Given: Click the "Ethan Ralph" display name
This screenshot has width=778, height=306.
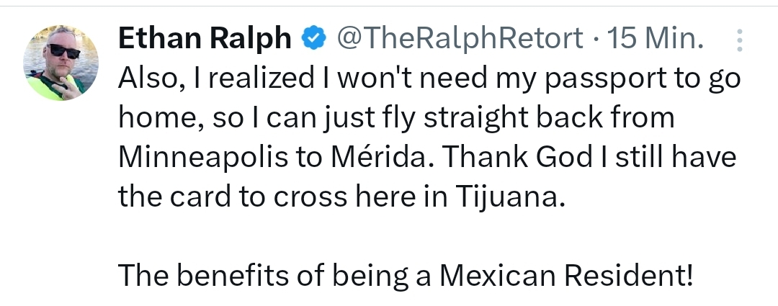Looking at the screenshot, I should click(204, 39).
